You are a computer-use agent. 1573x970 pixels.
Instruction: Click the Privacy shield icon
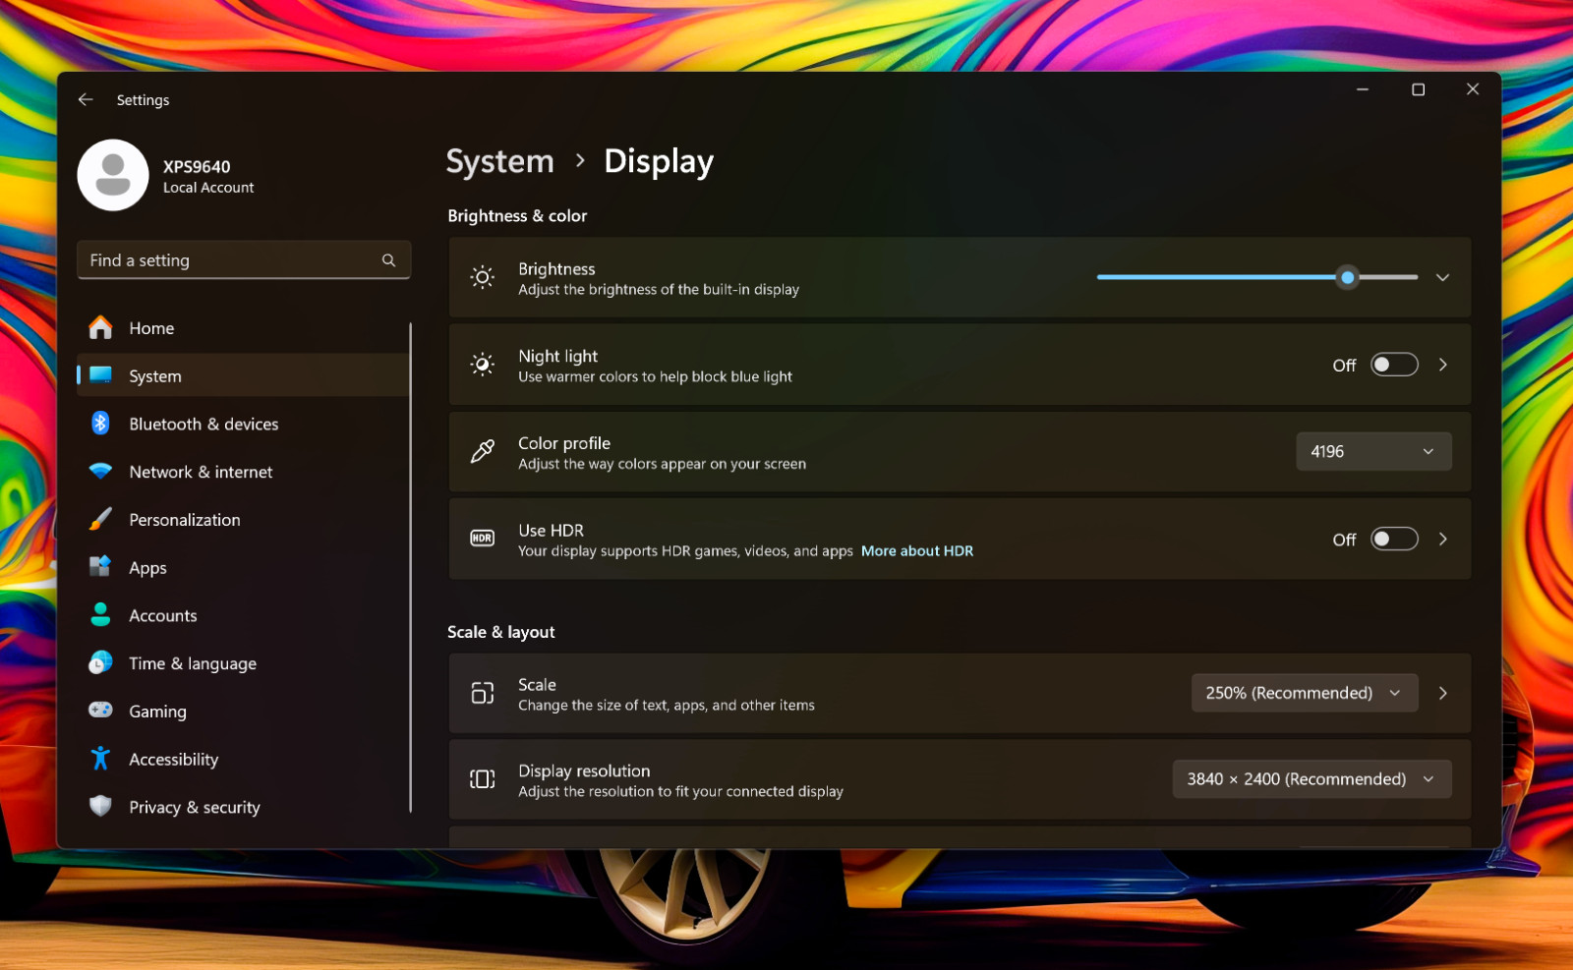pos(100,806)
